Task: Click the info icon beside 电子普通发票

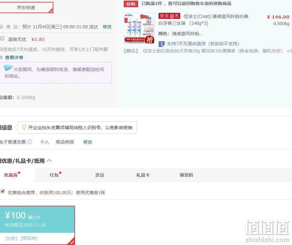Action: pyautogui.click(x=30, y=142)
